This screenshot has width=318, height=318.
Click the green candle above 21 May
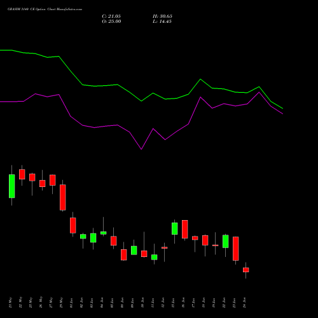point(12,186)
